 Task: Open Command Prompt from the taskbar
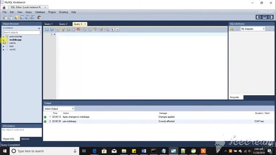click(x=154, y=151)
